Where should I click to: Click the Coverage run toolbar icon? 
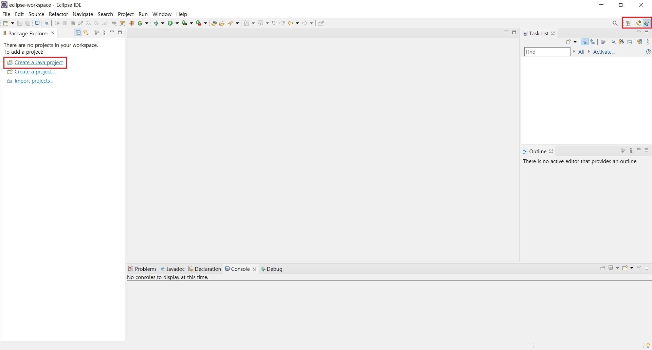(184, 23)
